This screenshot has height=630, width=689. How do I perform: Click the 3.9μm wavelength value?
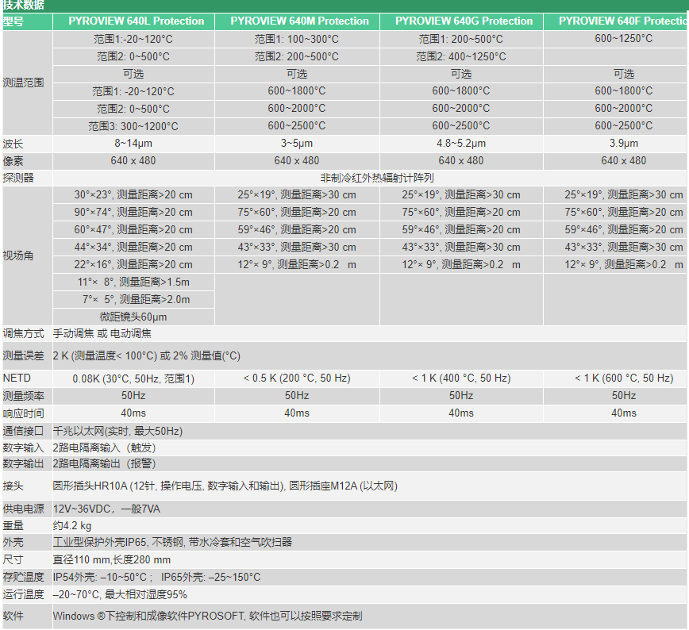624,144
